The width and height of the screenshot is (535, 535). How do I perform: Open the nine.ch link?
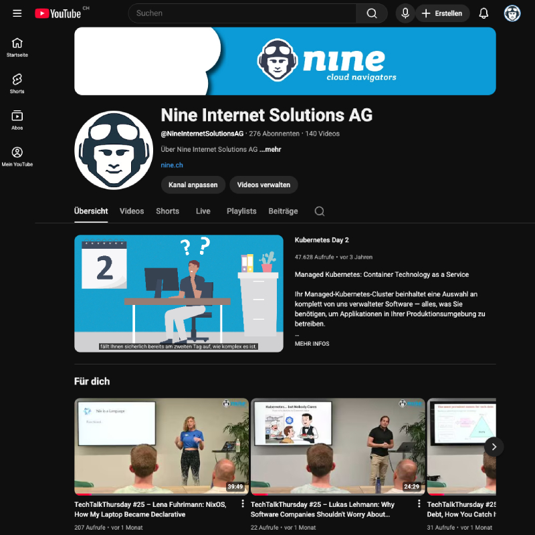pos(172,165)
